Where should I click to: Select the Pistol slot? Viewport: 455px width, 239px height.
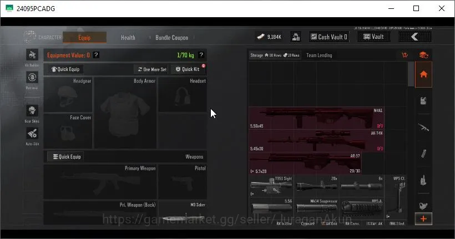[183, 182]
